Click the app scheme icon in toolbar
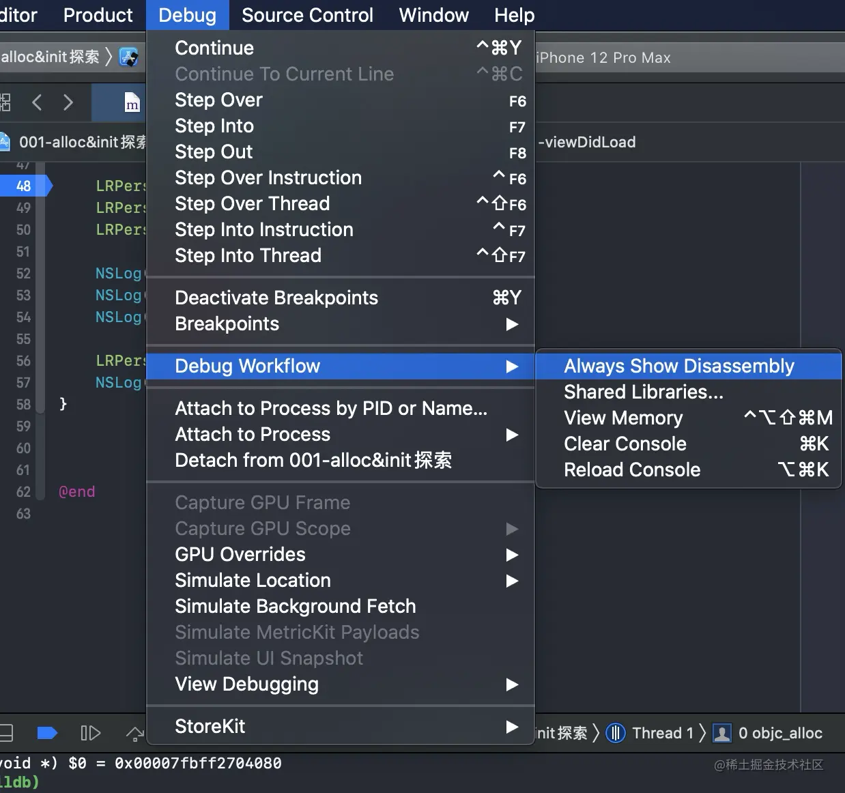The height and width of the screenshot is (793, 845). pos(128,57)
